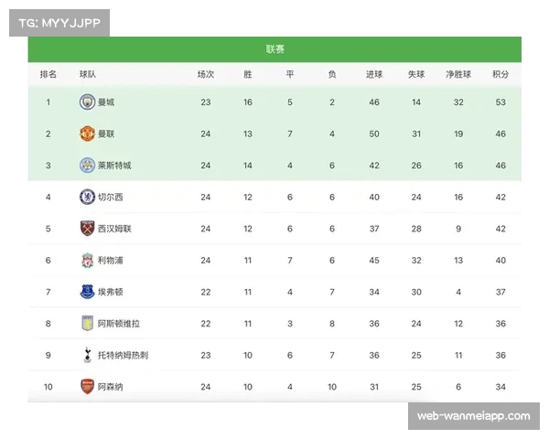
Task: Click the Liverpool club crest
Action: pyautogui.click(x=87, y=261)
